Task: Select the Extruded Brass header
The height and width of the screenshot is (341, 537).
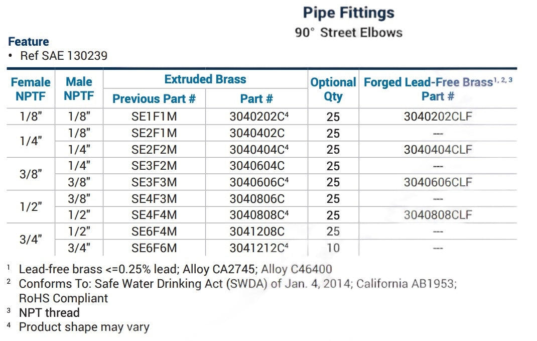Action: click(x=205, y=79)
